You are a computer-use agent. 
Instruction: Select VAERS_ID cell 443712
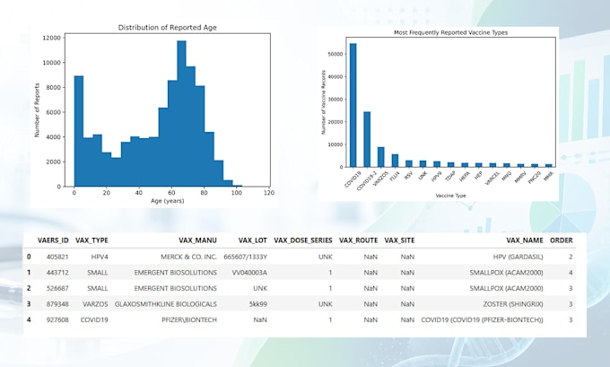tap(57, 273)
